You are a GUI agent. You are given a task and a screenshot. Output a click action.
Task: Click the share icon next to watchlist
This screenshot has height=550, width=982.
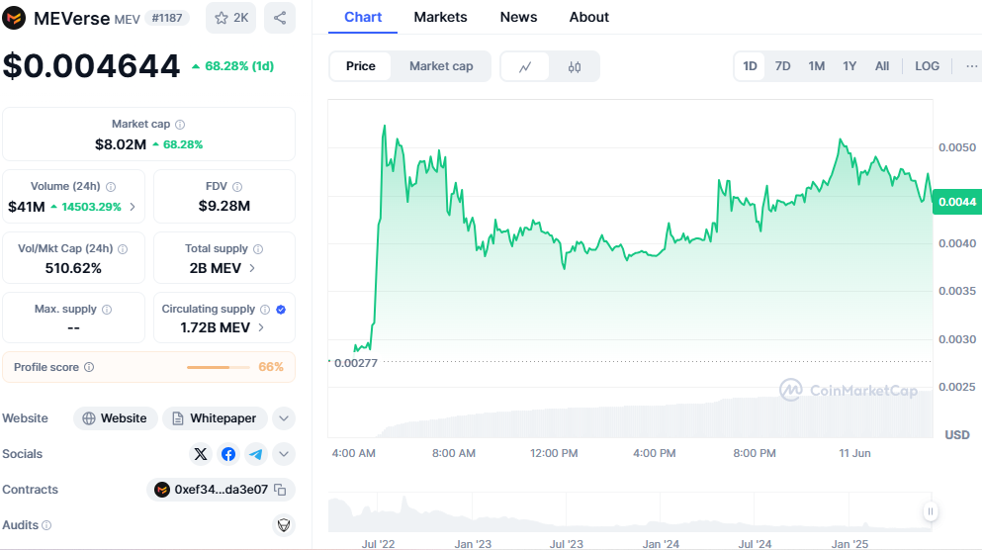(x=280, y=18)
